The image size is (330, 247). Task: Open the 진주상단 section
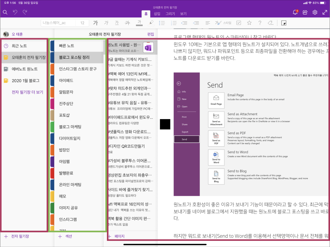click(77, 104)
